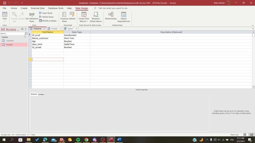Click the AutoNumber data type cell
This screenshot has height=143, width=255.
pos(77,35)
